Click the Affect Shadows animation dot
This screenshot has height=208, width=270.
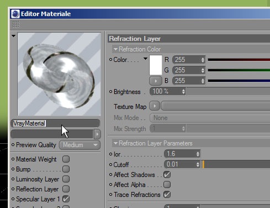pyautogui.click(x=110, y=174)
